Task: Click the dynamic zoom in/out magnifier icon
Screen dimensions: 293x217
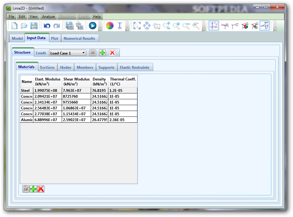Action: click(x=166, y=26)
